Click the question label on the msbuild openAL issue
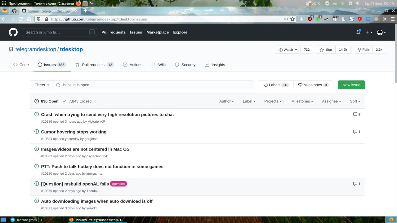Image resolution: width=397 pixels, height=223 pixels. 118,184
